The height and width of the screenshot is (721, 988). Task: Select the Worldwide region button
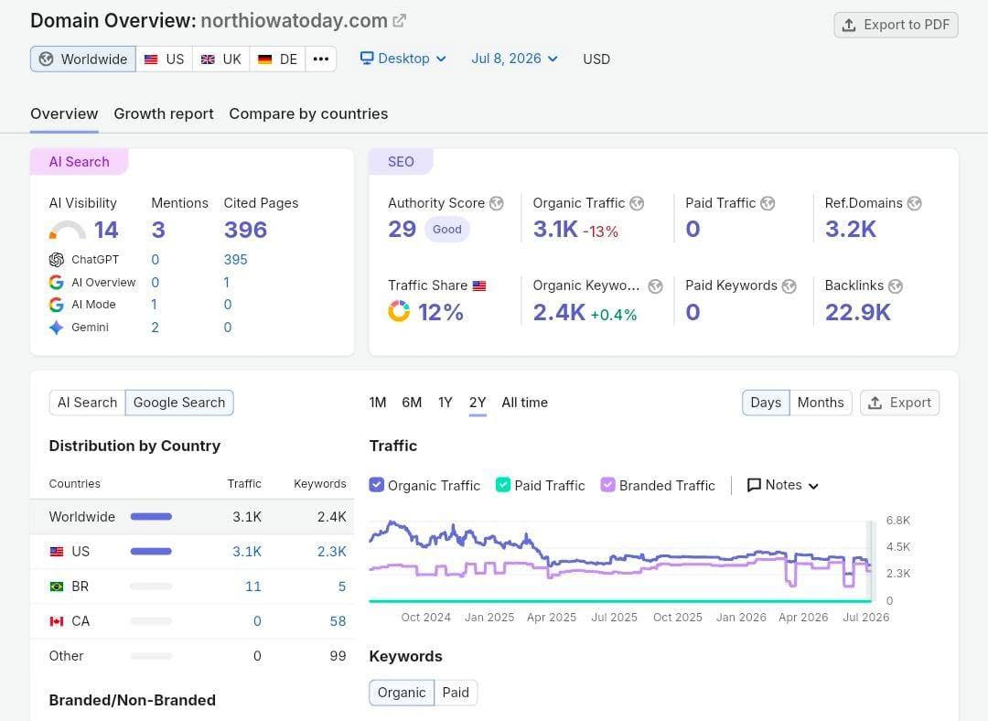point(83,59)
